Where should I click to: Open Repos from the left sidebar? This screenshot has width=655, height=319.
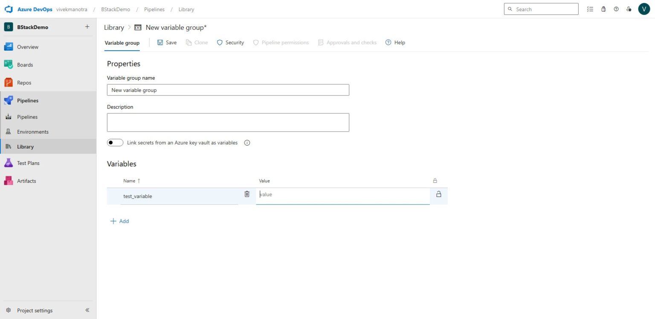[24, 83]
